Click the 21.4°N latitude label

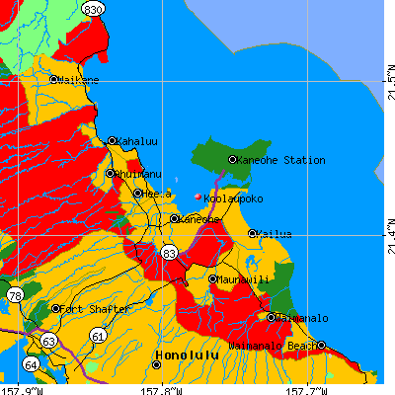coord(391,236)
